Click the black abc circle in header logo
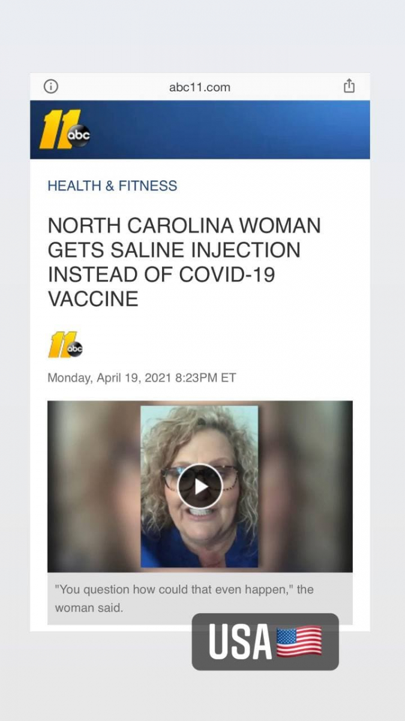This screenshot has height=721, width=405. tap(79, 136)
